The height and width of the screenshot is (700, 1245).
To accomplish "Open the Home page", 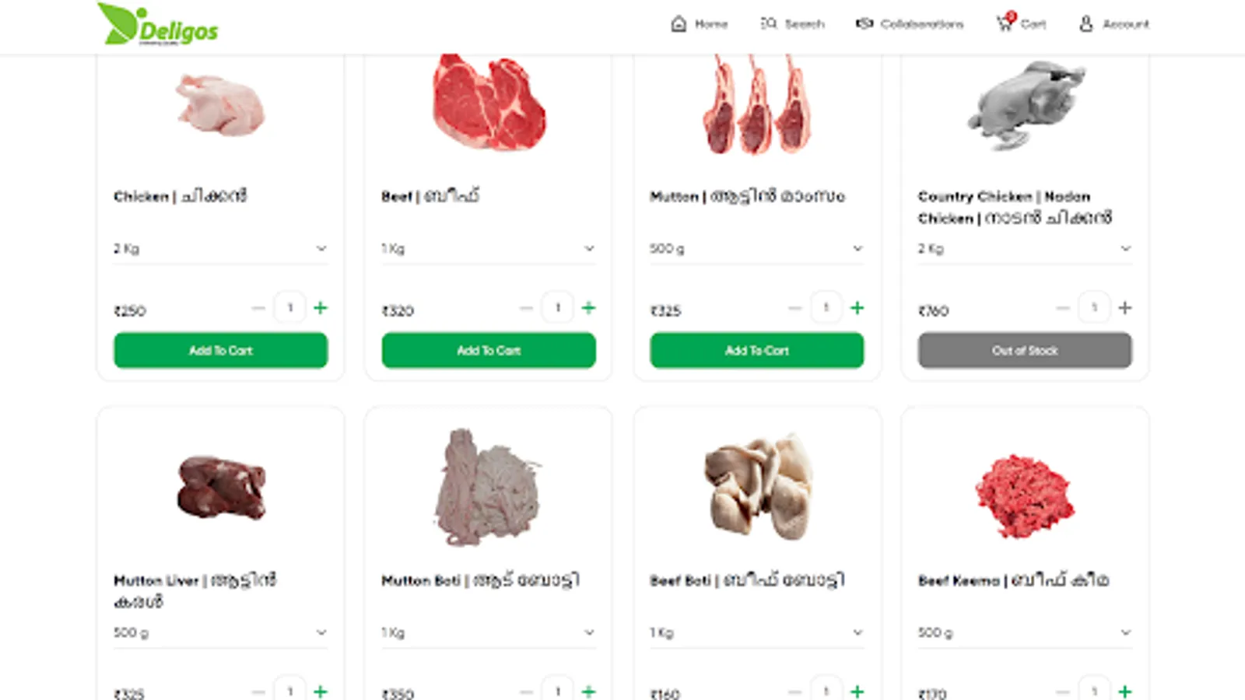I will click(x=699, y=24).
